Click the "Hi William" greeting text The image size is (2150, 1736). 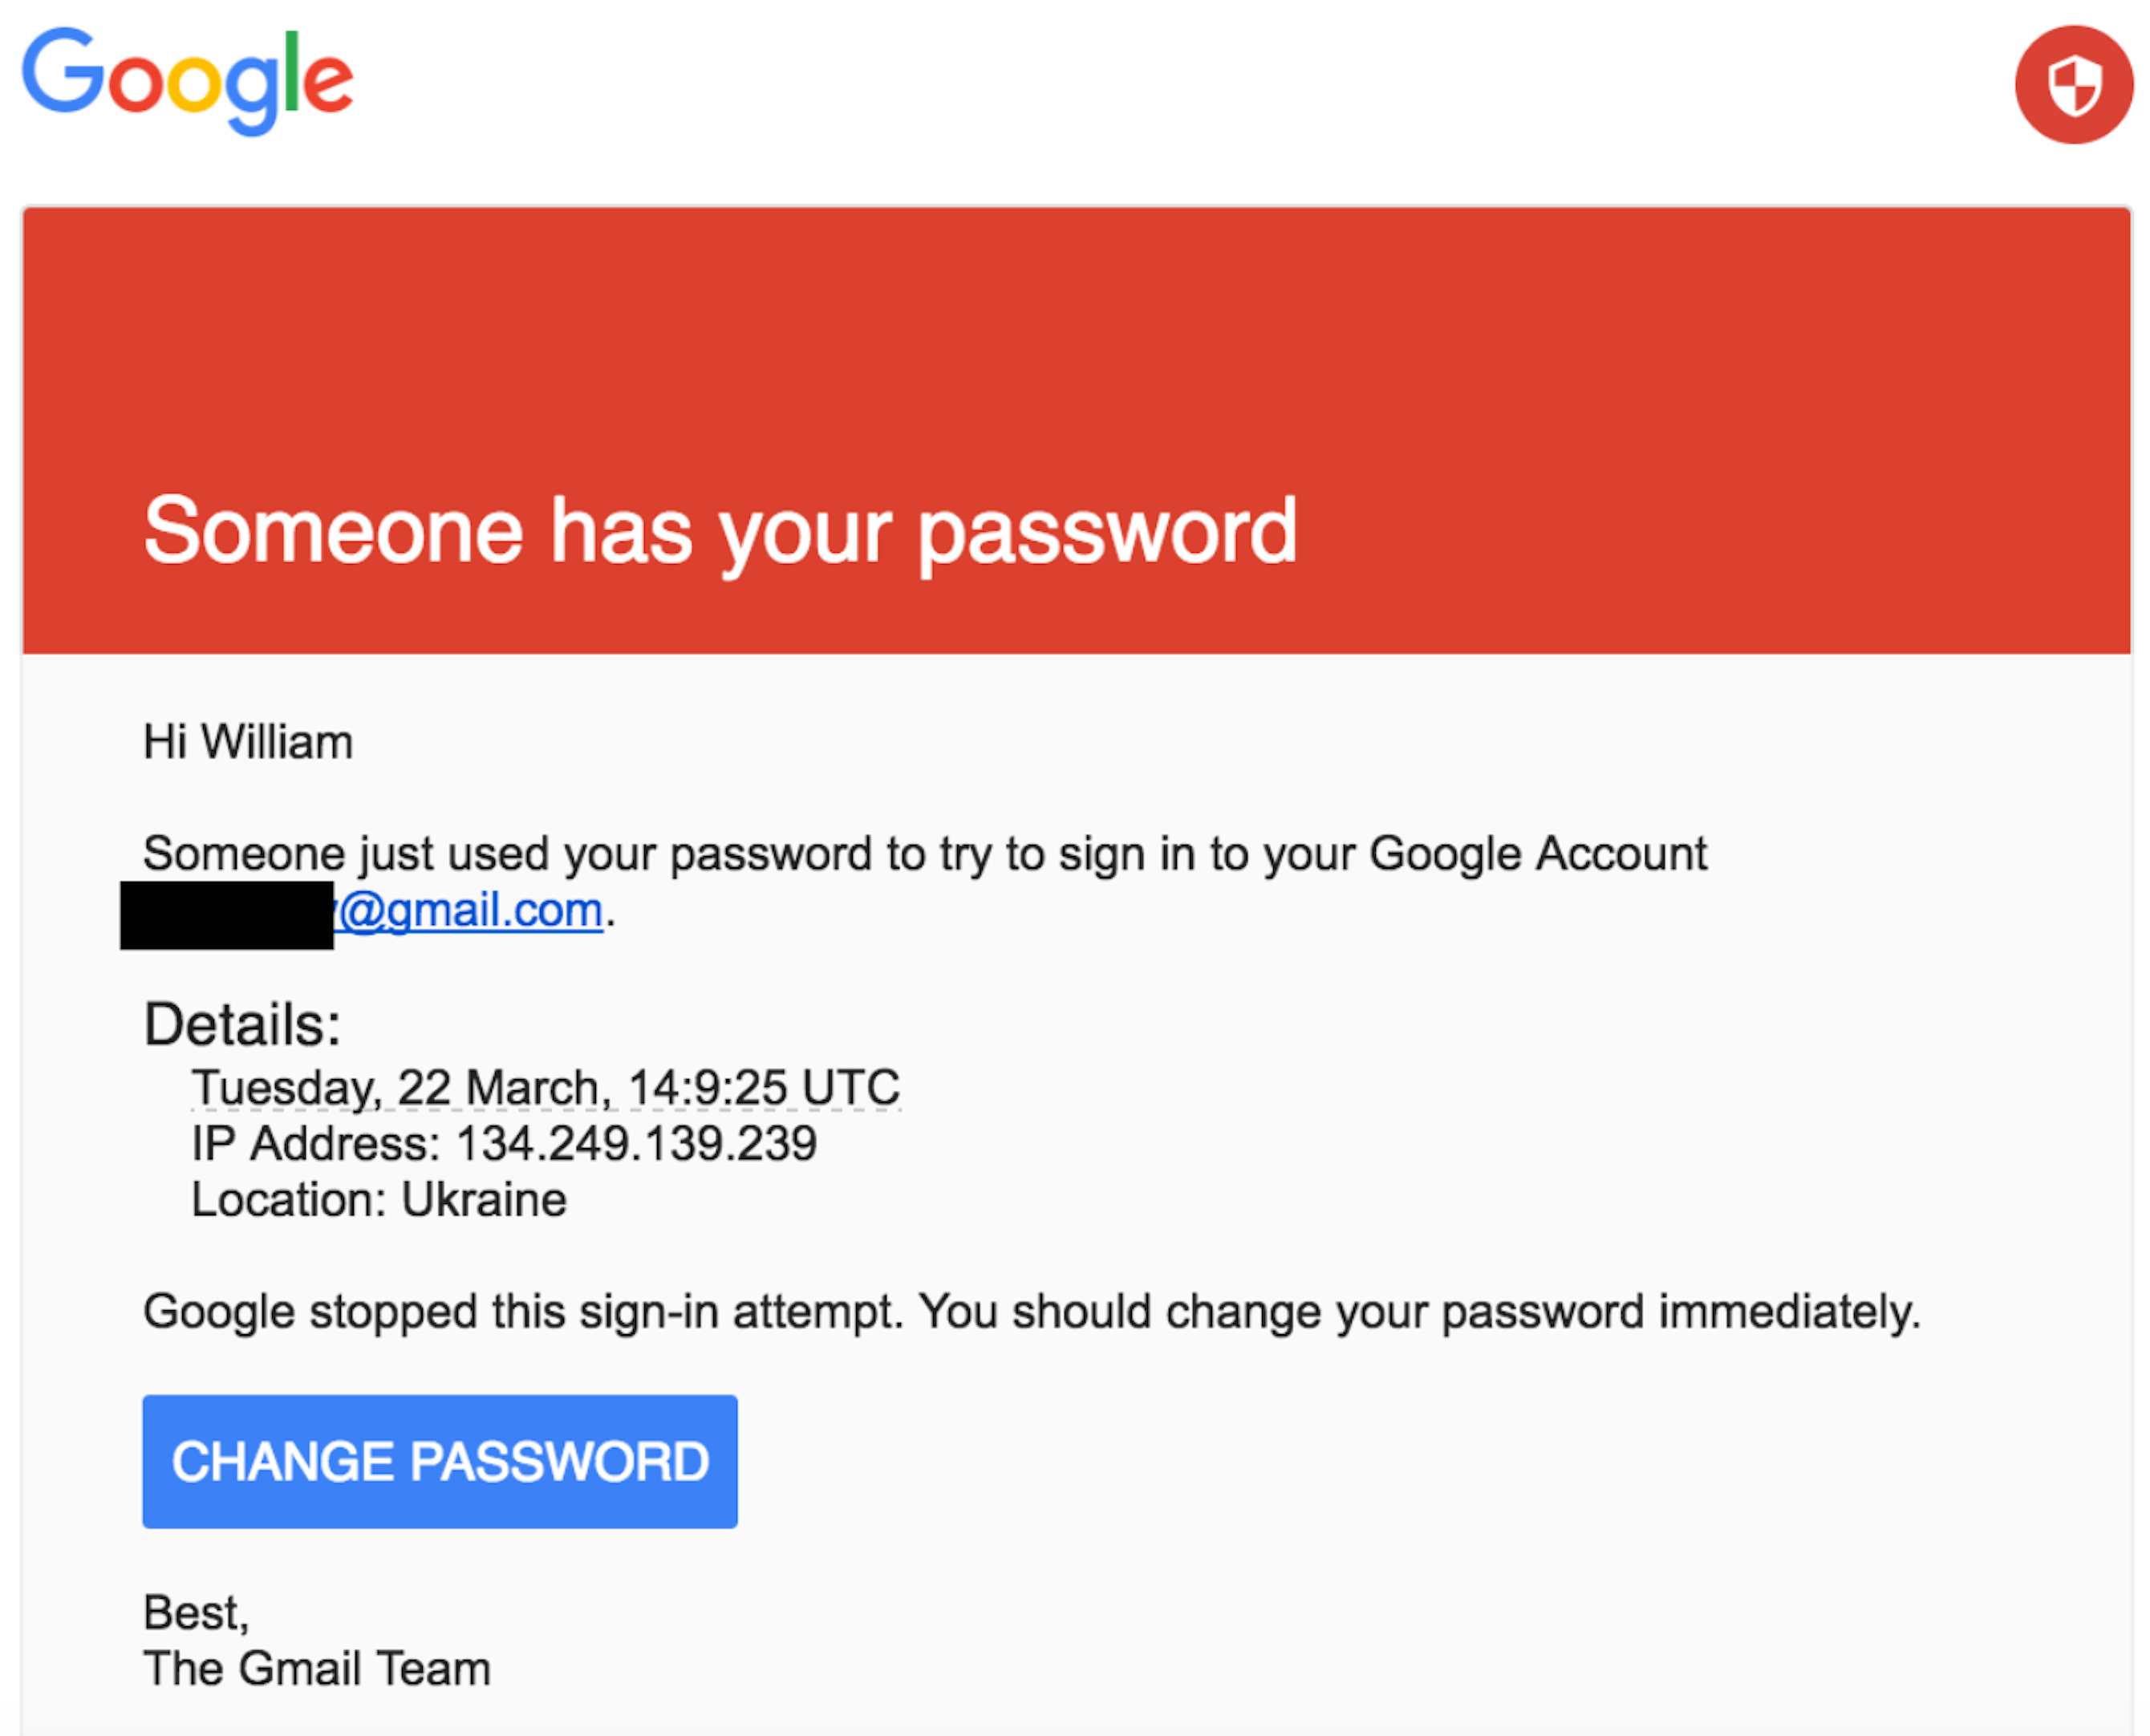pos(248,742)
